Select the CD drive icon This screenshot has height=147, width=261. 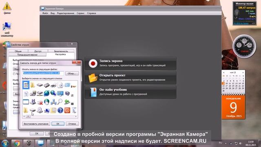[40, 110]
